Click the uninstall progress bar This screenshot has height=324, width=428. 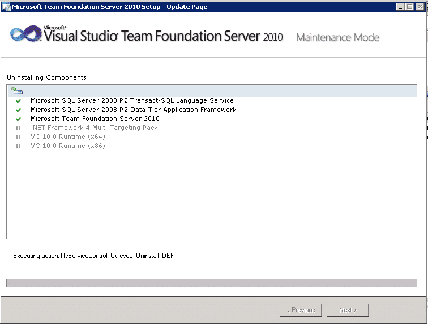pos(212,283)
